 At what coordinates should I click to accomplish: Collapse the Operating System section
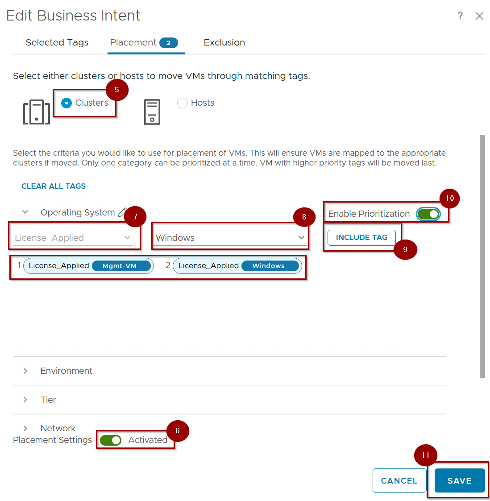click(25, 212)
